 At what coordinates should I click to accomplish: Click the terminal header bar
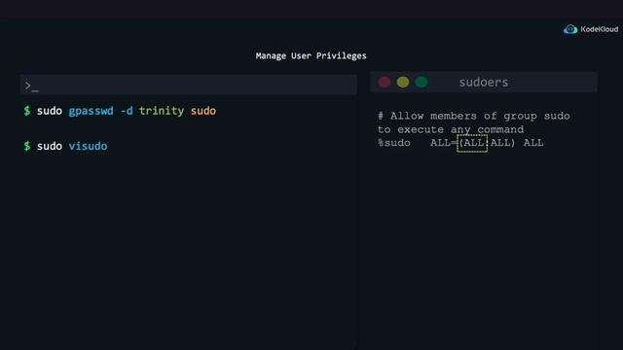pos(188,85)
